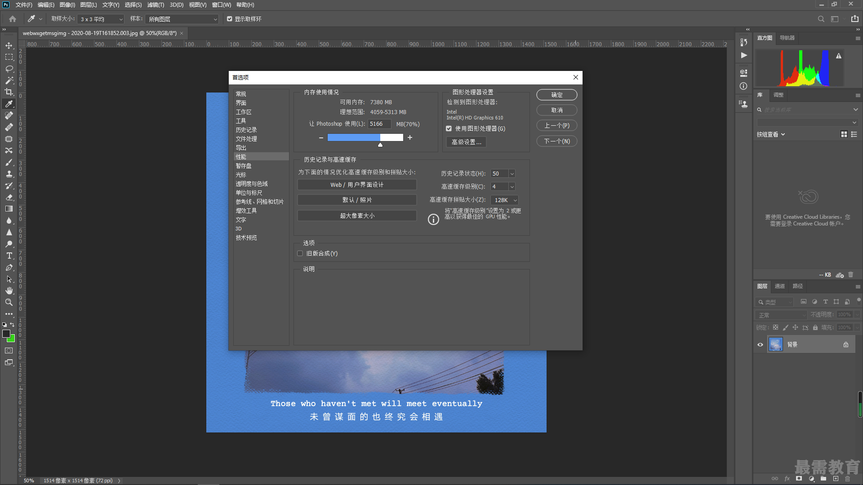Toggle Show Sampling Ring checkbox
The width and height of the screenshot is (863, 485).
(230, 19)
